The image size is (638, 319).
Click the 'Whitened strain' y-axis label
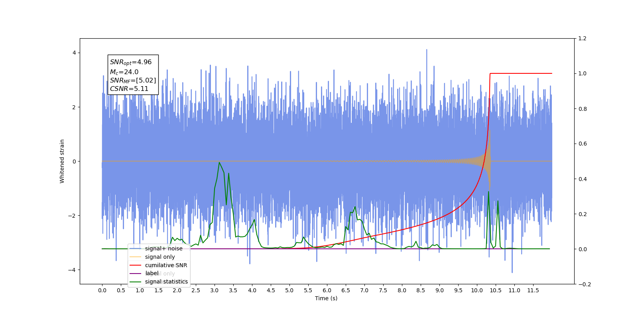click(x=62, y=161)
